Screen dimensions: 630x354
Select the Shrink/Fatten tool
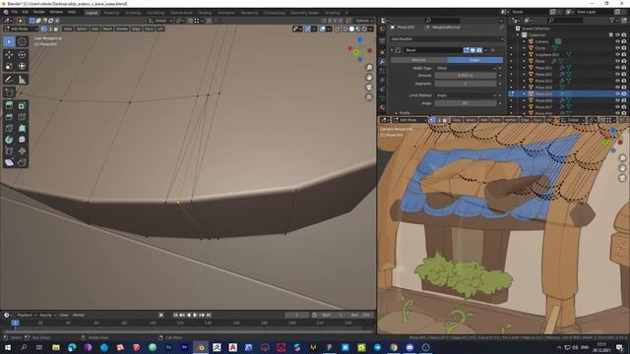(22, 150)
